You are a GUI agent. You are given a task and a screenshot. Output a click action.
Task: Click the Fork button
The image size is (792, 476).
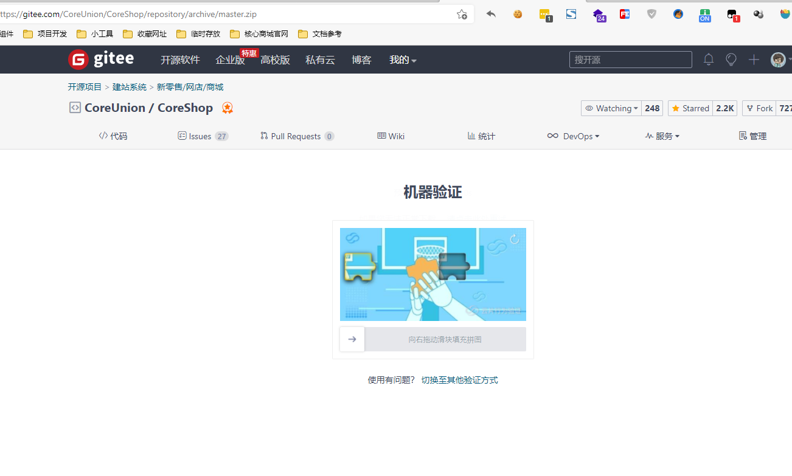pos(759,108)
